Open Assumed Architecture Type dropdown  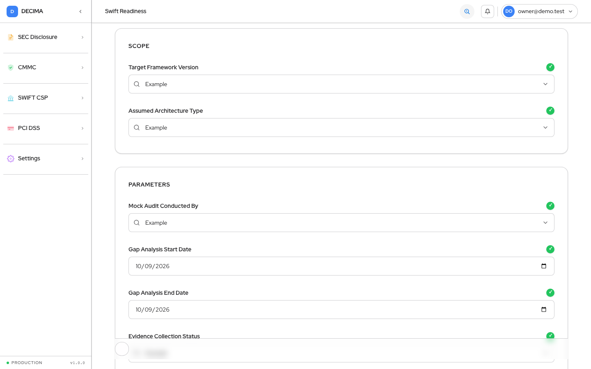[x=341, y=128]
